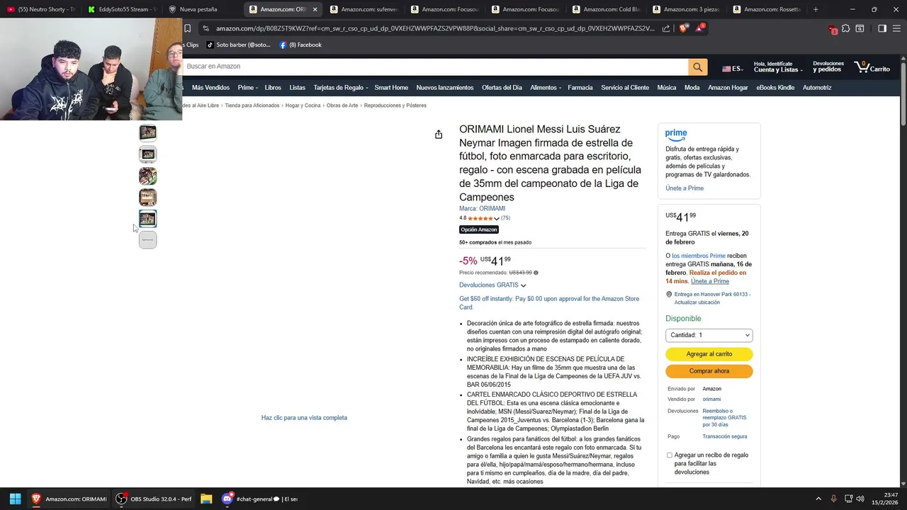Click the bookmark icon in address bar

[x=188, y=28]
